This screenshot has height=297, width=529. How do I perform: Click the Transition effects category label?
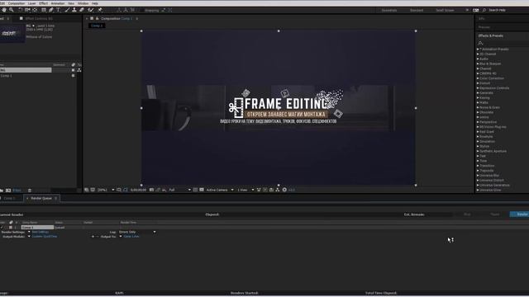tap(487, 166)
